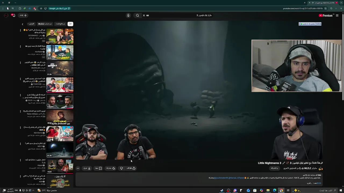
Task: Like the video with thumbs-up button
Action: click(x=131, y=168)
